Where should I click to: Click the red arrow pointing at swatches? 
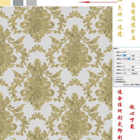98,2
